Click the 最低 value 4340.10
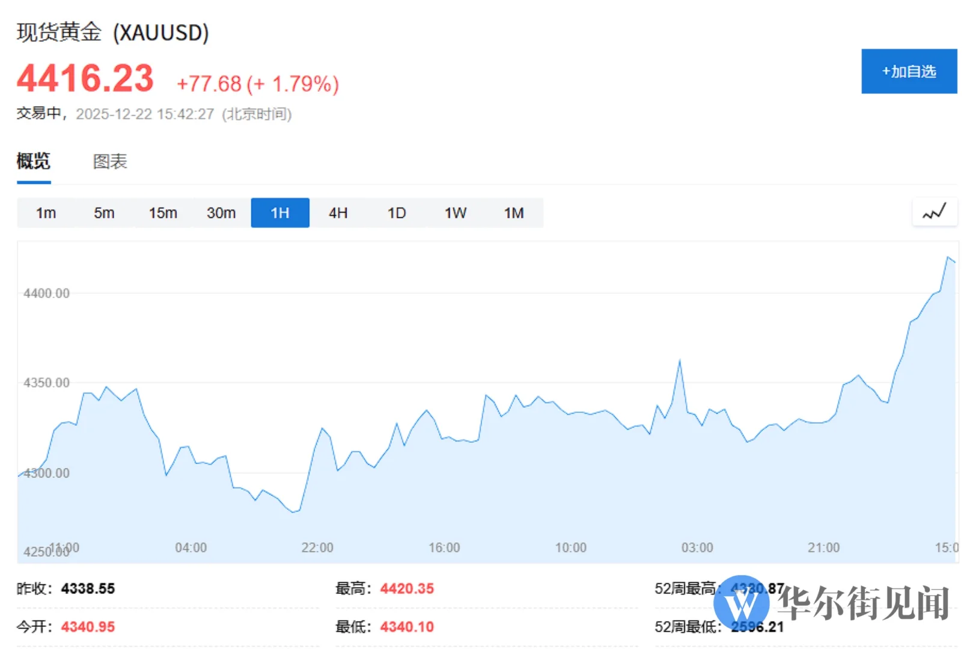The width and height of the screenshot is (967, 649). pyautogui.click(x=407, y=627)
